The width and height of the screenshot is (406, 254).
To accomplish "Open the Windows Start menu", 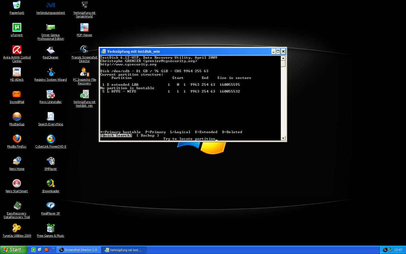I will [x=14, y=250].
